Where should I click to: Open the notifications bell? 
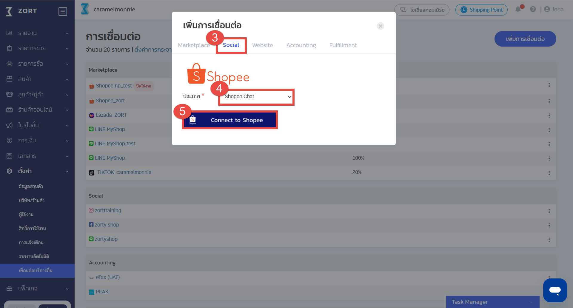click(x=518, y=9)
